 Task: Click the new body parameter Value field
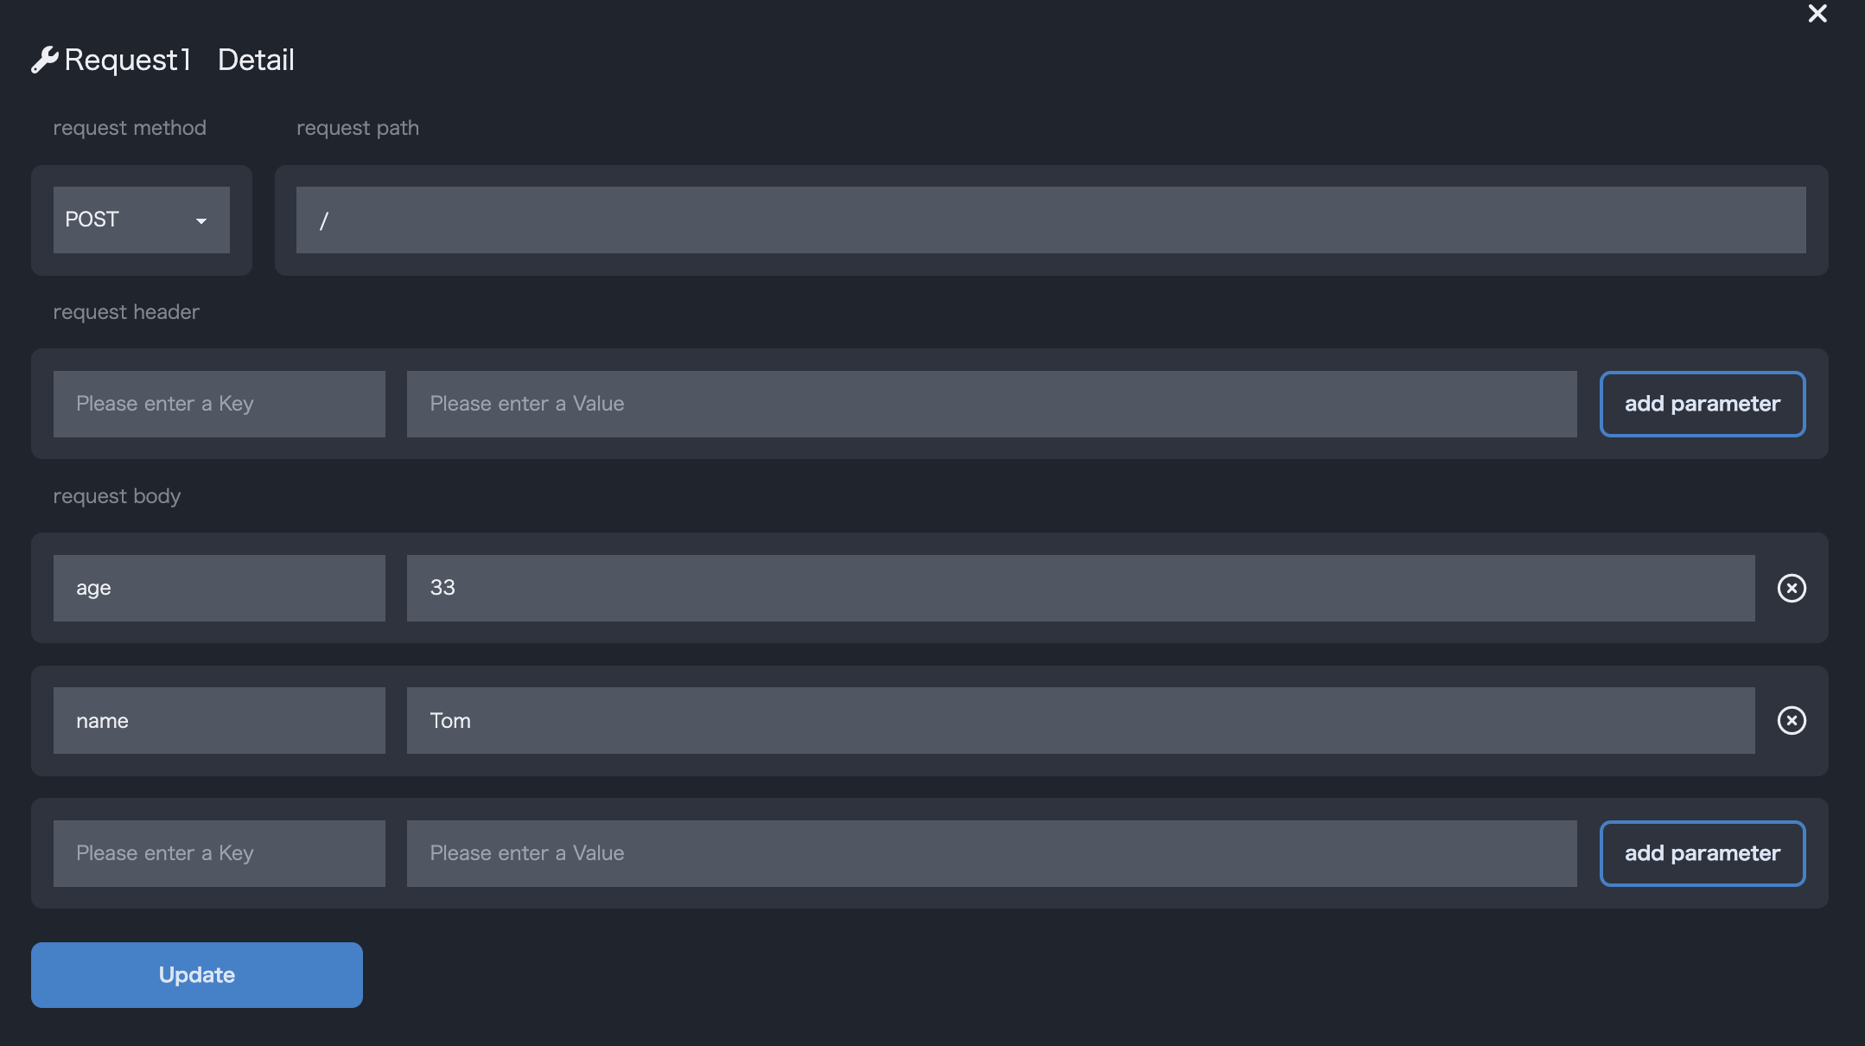click(991, 853)
